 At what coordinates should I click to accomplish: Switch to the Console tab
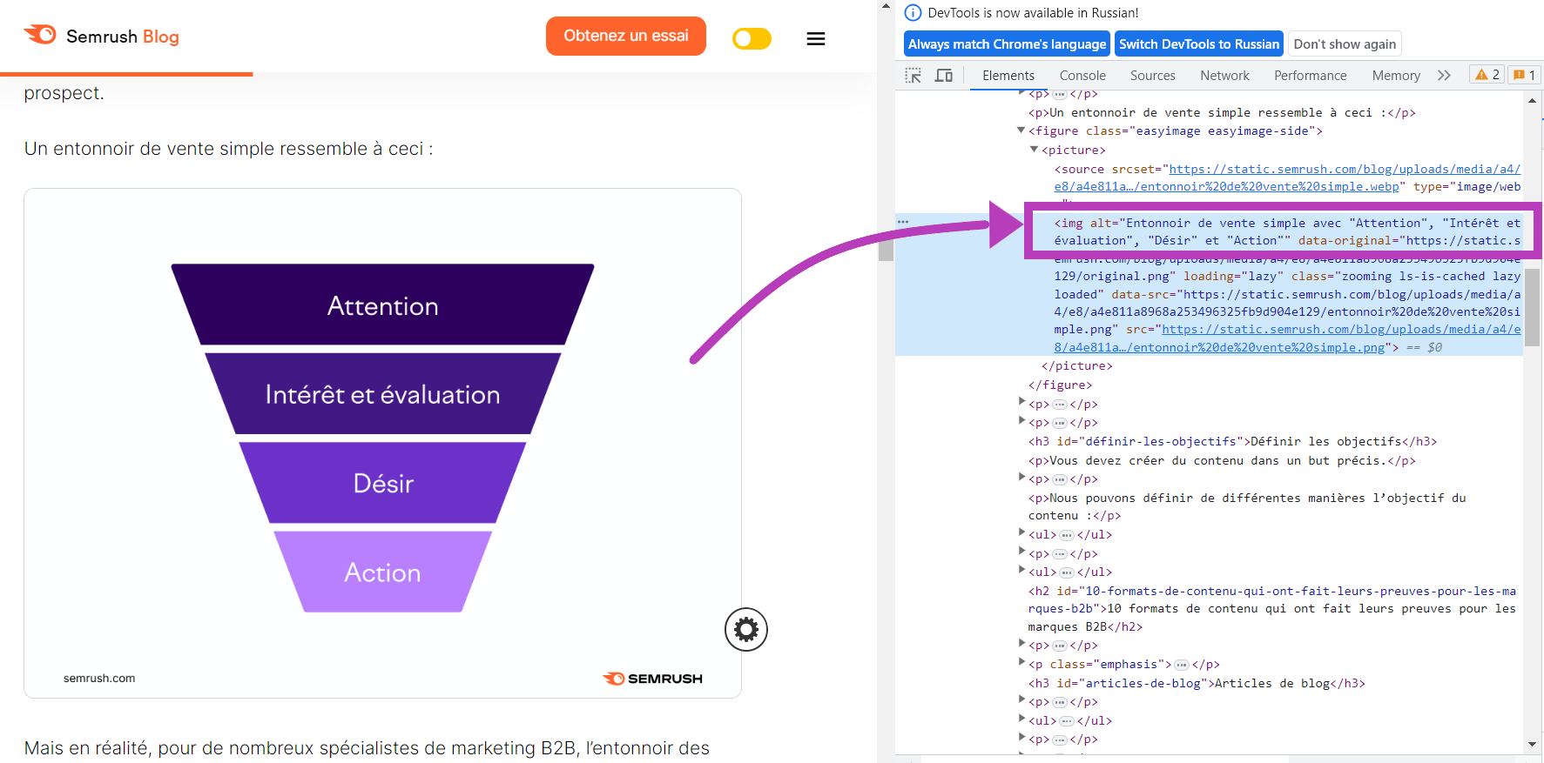(1082, 76)
